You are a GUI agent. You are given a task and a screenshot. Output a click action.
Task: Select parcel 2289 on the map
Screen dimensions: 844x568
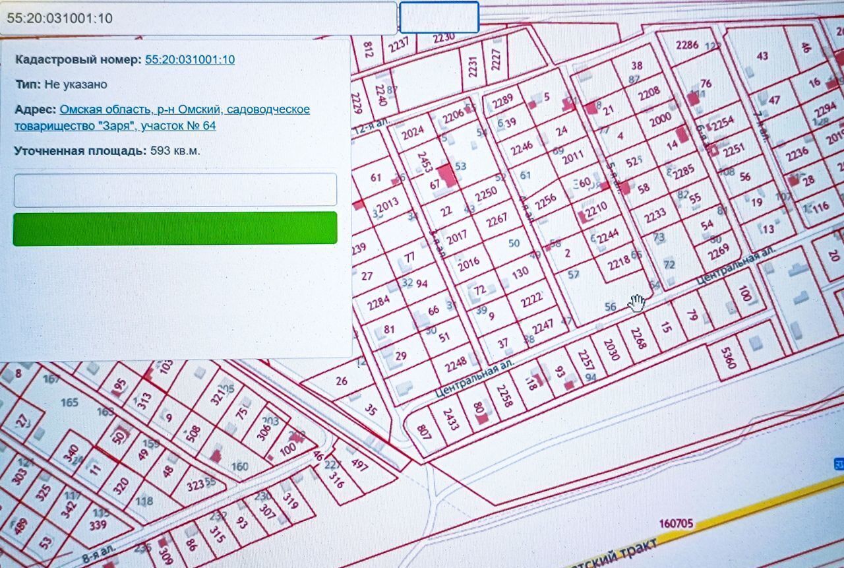[x=502, y=101]
